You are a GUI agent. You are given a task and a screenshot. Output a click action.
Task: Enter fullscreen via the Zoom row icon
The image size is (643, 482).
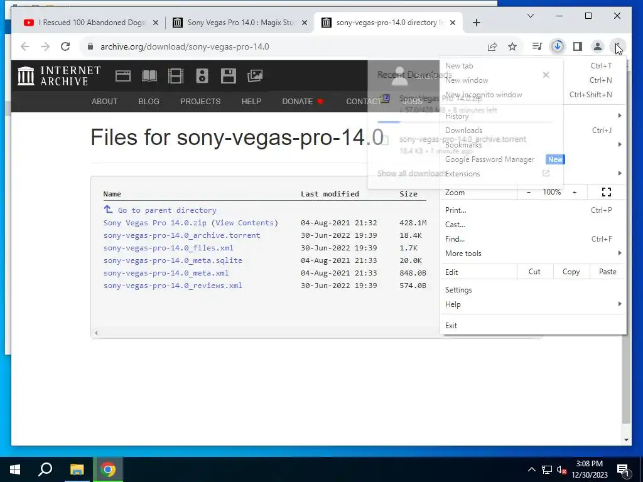coord(607,192)
